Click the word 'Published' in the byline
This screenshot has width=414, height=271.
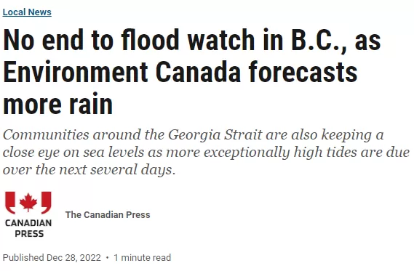[x=23, y=257]
